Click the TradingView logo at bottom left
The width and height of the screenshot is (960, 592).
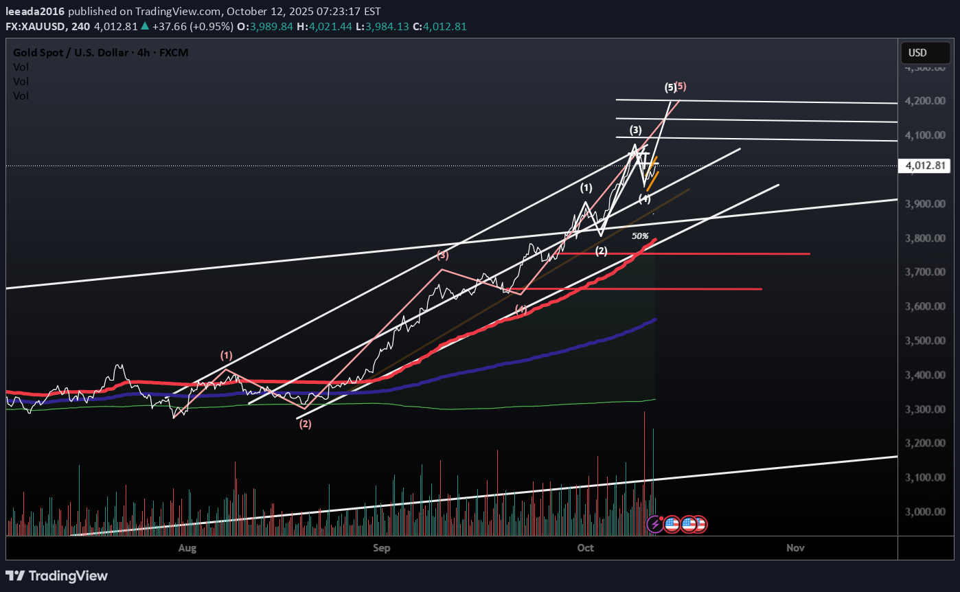57,576
